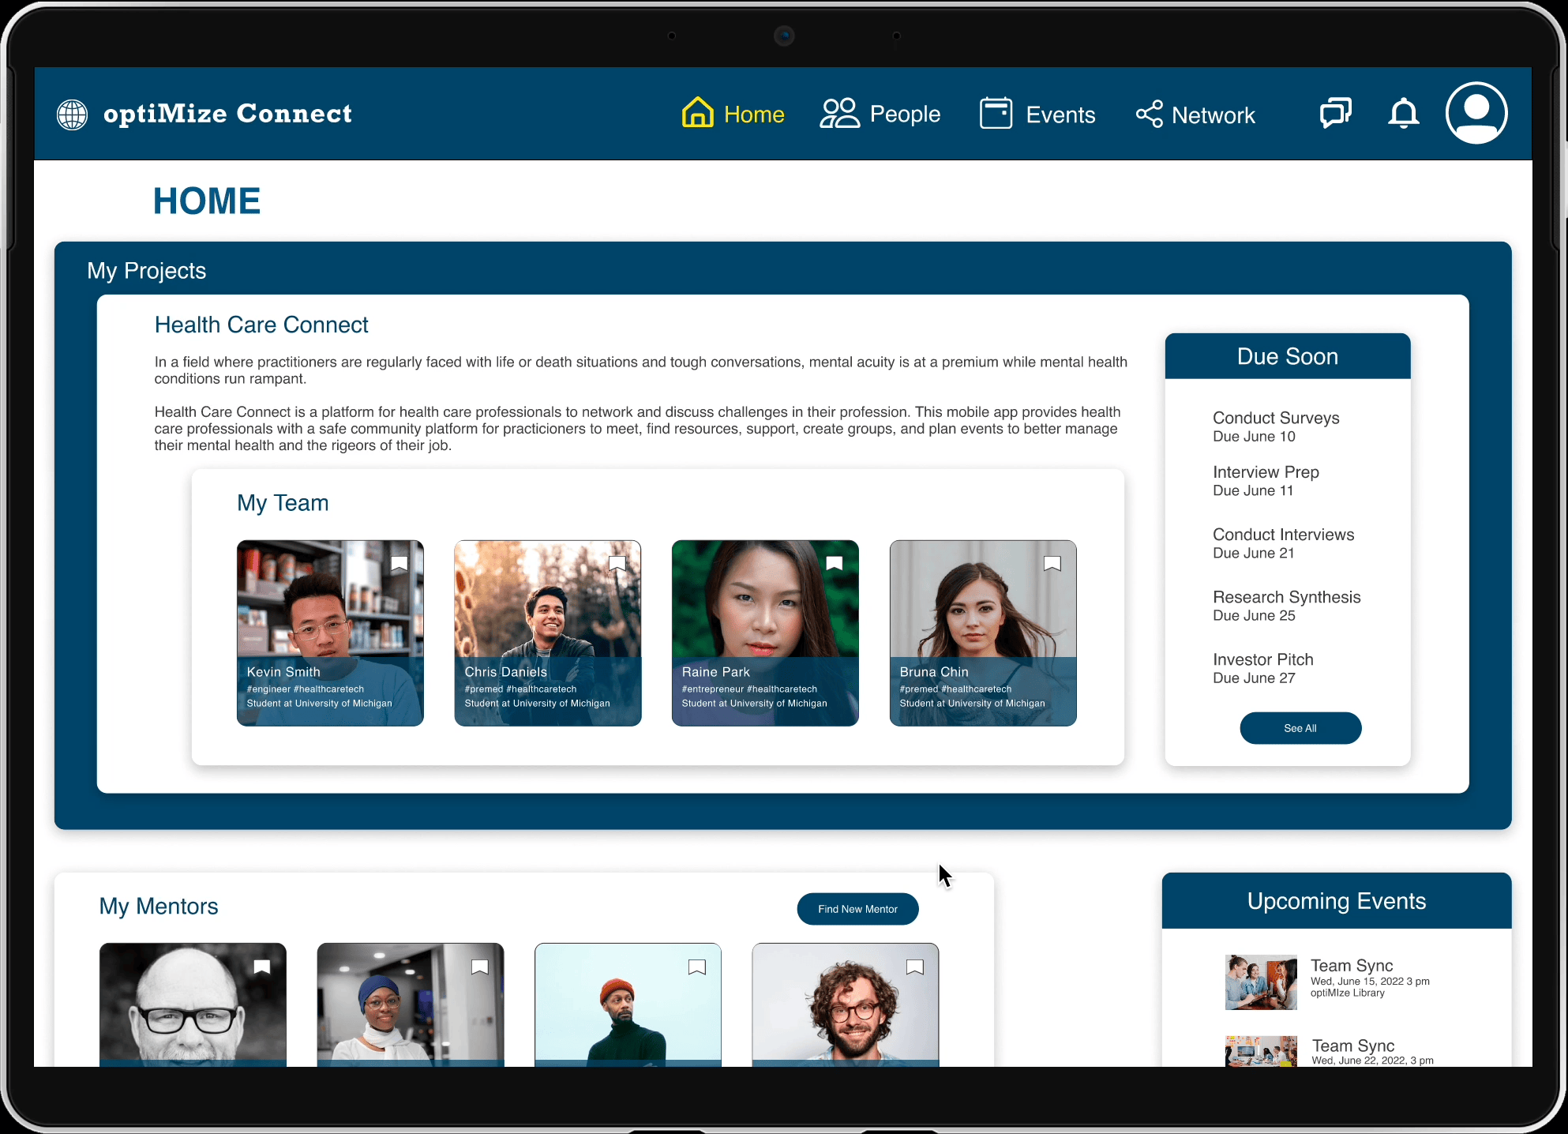The image size is (1568, 1134).
Task: Open the Network tab label
Action: point(1214,116)
